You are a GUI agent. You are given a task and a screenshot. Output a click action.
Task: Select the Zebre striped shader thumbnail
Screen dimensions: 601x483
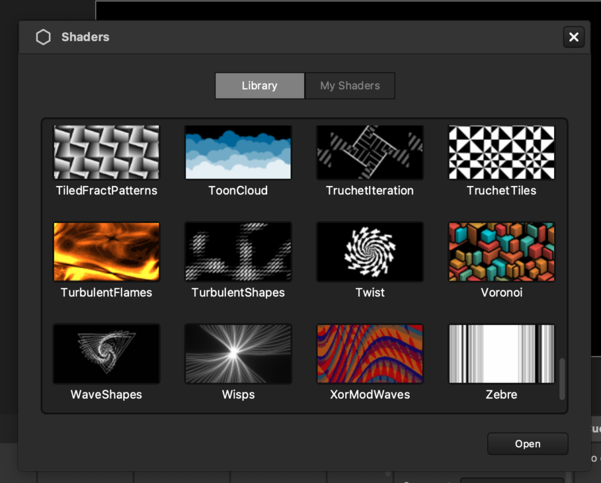pos(501,354)
